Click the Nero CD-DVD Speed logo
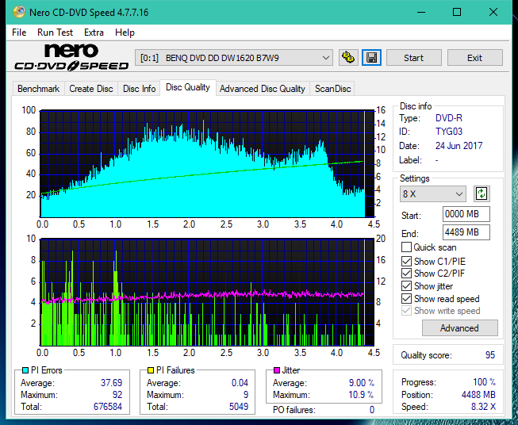518x425 pixels. click(x=71, y=57)
